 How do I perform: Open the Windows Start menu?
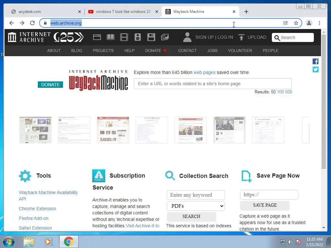pyautogui.click(x=9, y=242)
